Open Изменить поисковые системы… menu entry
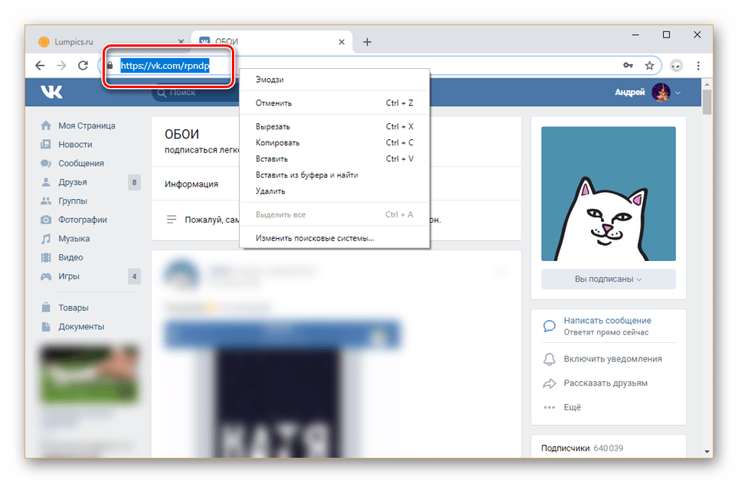Image resolution: width=738 pixels, height=483 pixels. (x=335, y=238)
